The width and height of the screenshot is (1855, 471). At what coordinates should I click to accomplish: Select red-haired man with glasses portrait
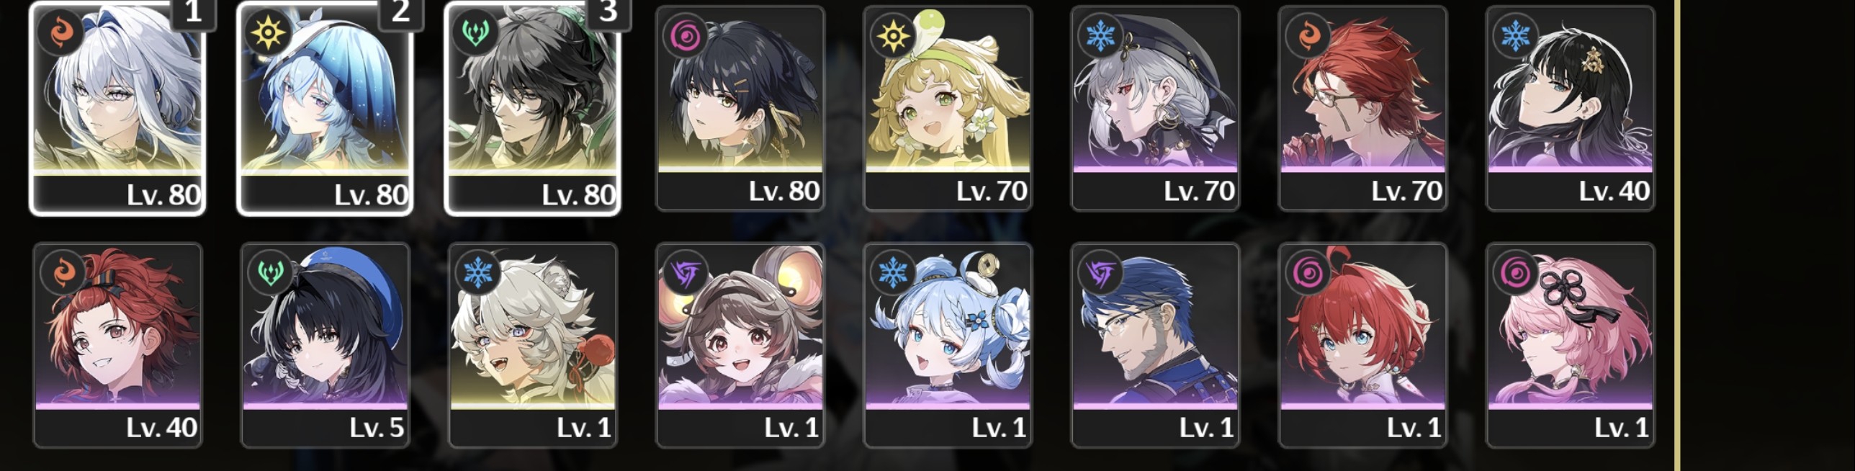pos(1362,108)
